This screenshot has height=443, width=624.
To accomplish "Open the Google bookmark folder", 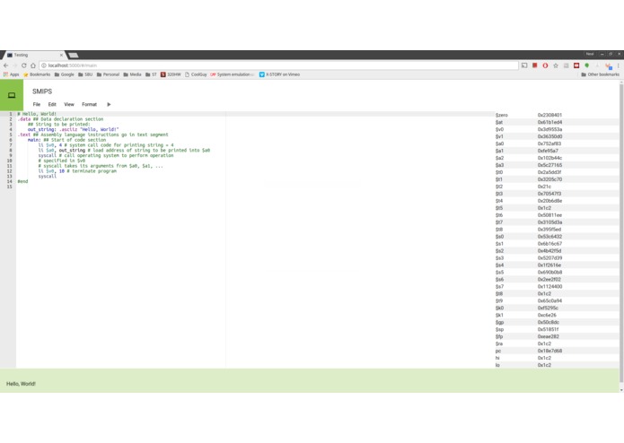I will click(x=64, y=74).
